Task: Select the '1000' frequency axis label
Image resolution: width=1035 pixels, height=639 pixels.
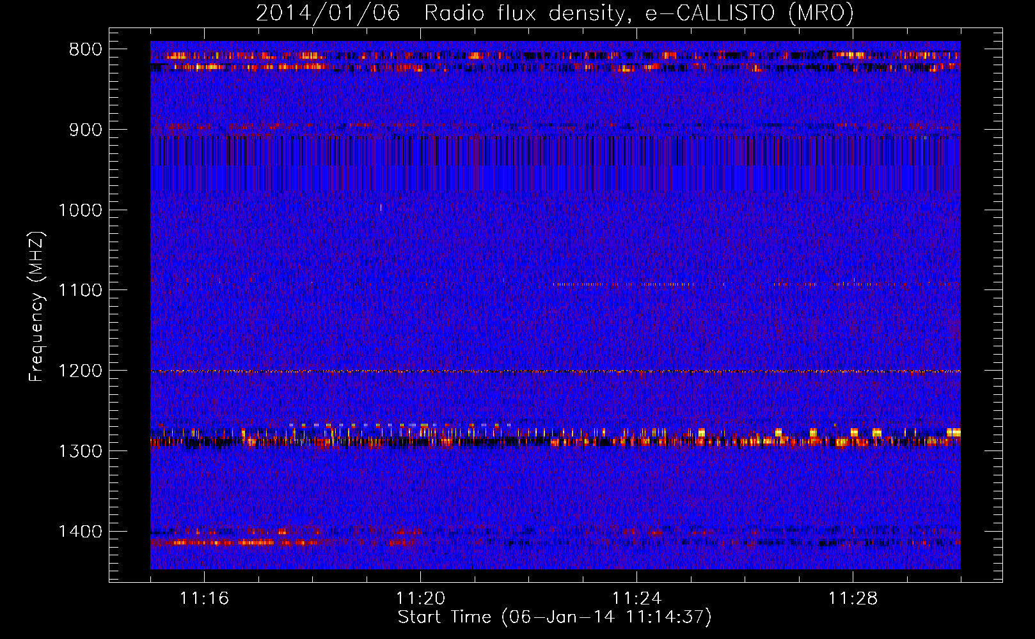Action: (81, 210)
